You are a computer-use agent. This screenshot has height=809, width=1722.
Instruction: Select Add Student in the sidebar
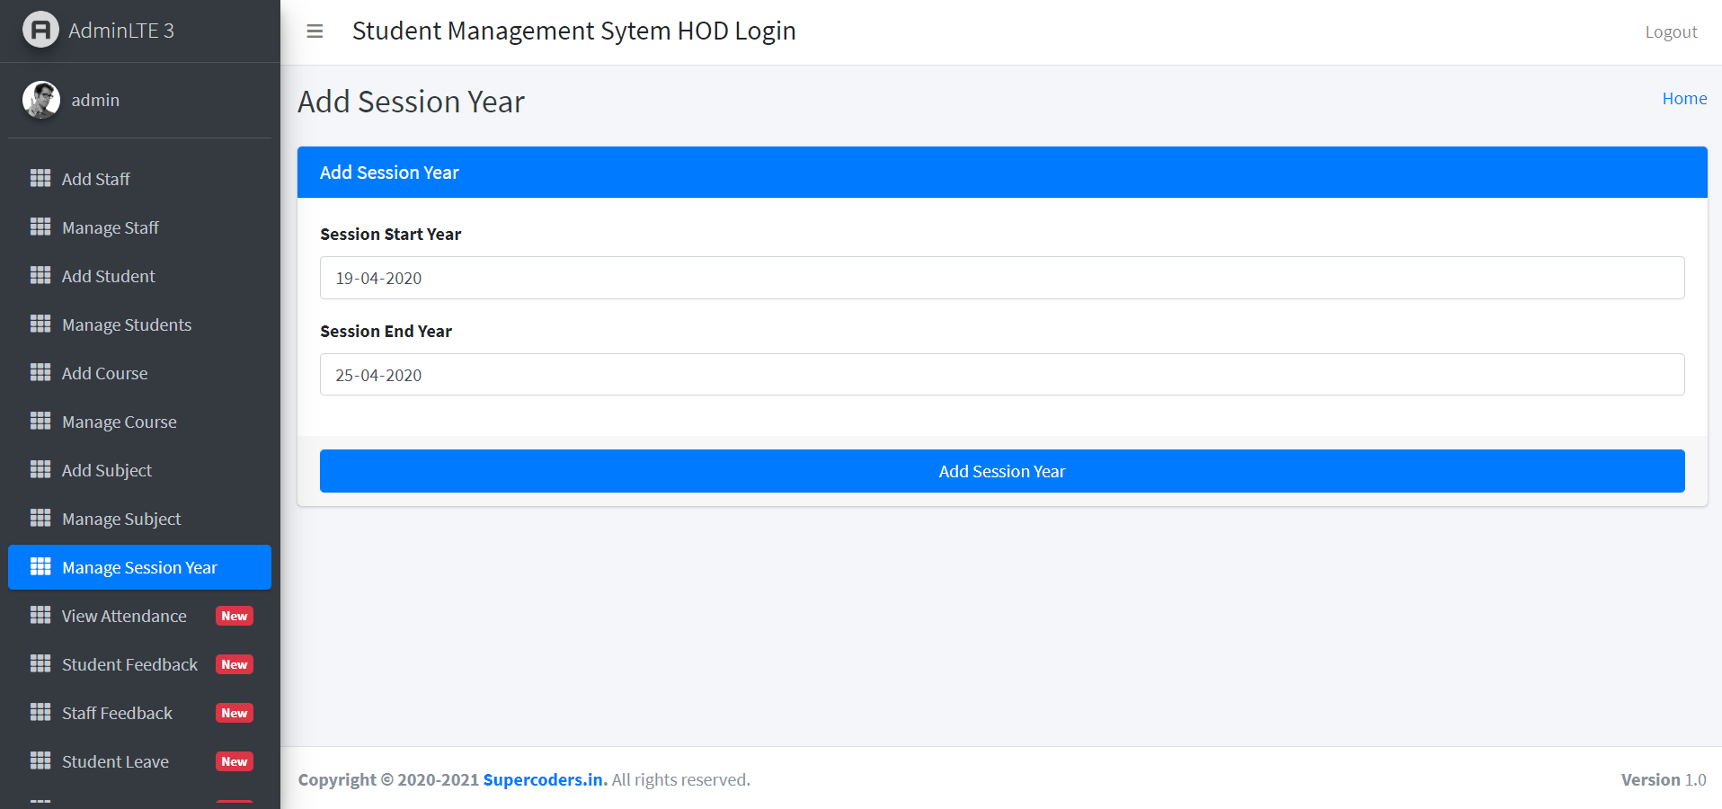point(108,276)
